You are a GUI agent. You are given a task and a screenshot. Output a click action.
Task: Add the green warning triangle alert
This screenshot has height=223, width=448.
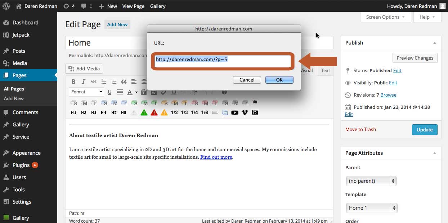[x=144, y=113]
